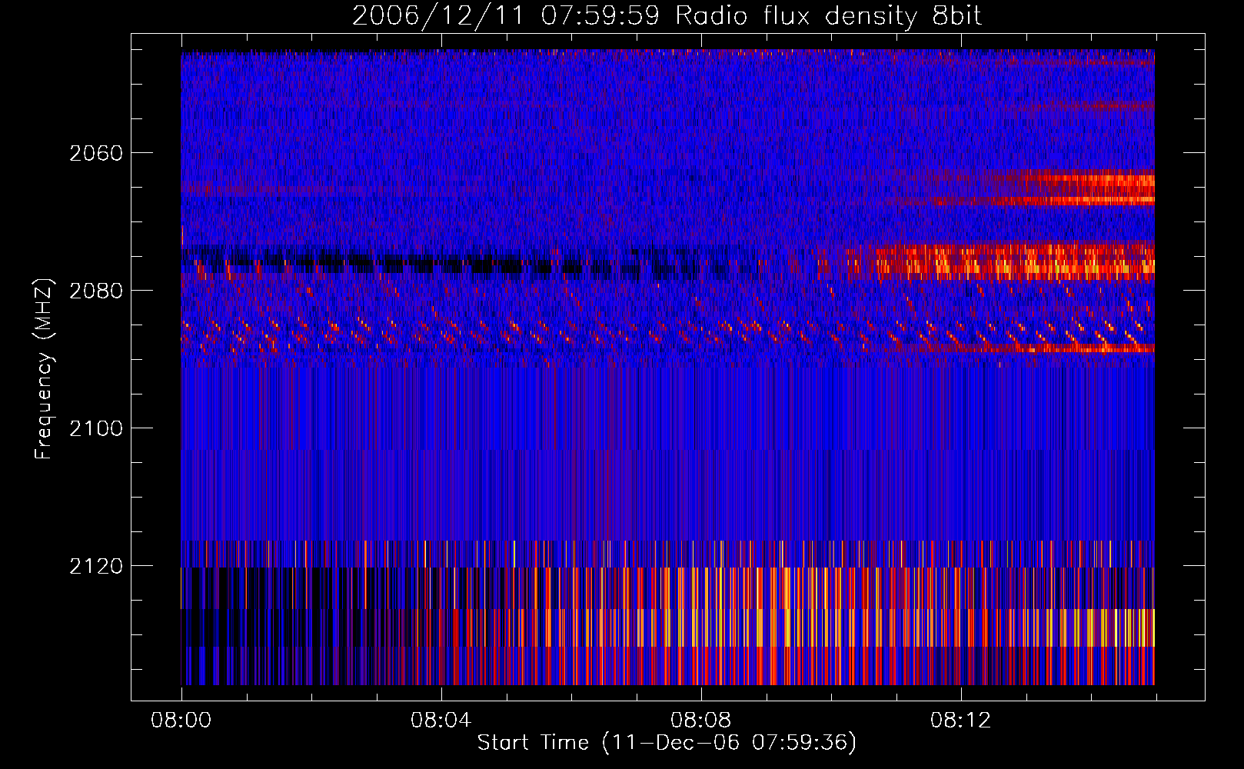
Task: Click the 'Frequency (MHZ)' y-axis label
Action: click(45, 369)
